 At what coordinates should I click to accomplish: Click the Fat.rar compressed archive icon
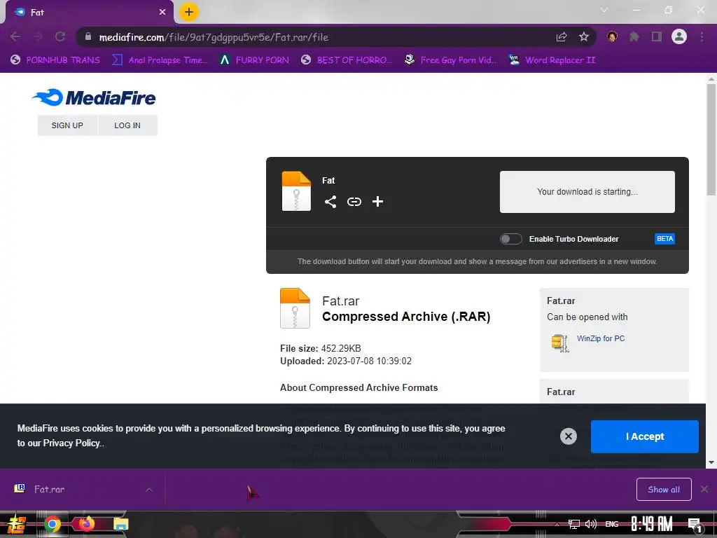point(295,308)
